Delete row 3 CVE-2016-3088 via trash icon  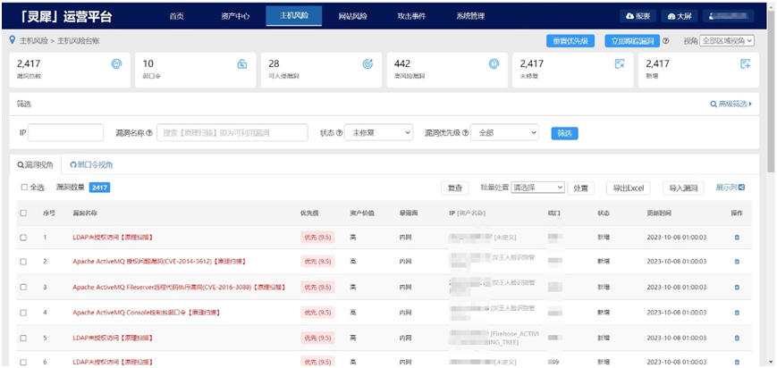click(737, 288)
